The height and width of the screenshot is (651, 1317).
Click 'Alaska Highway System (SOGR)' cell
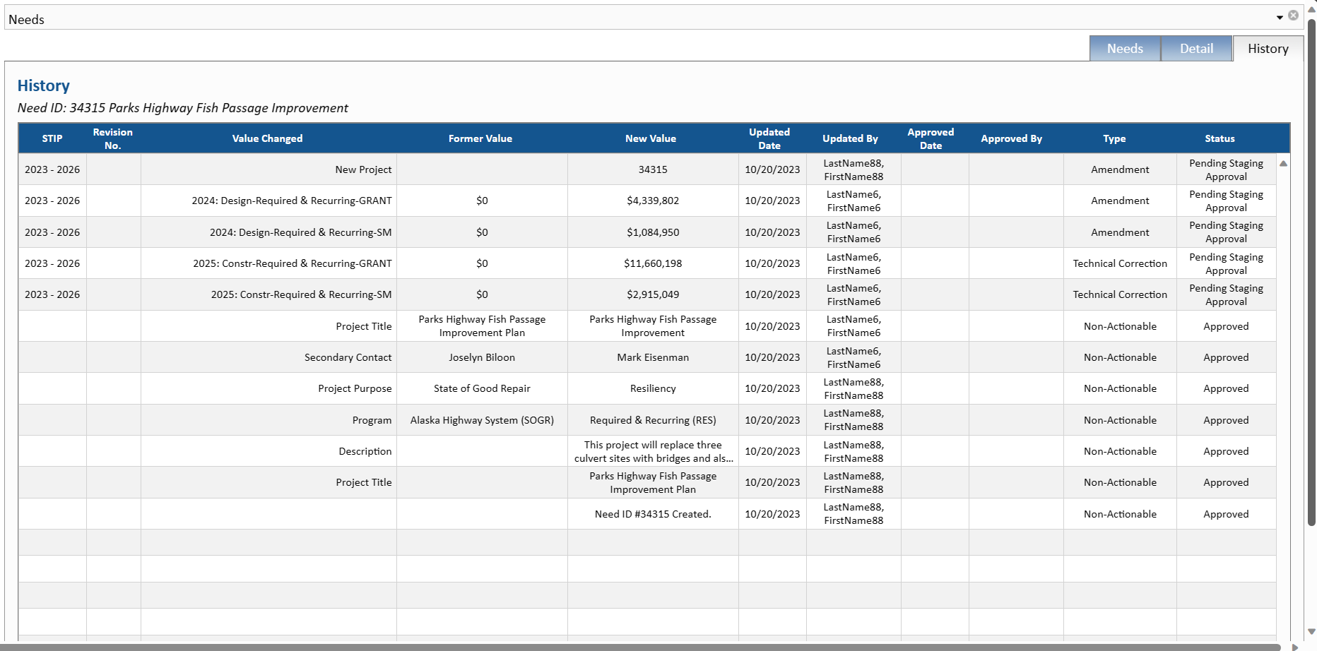click(x=482, y=420)
